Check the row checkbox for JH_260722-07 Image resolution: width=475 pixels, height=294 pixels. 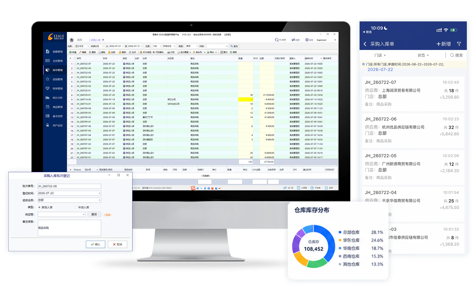pos(75,64)
